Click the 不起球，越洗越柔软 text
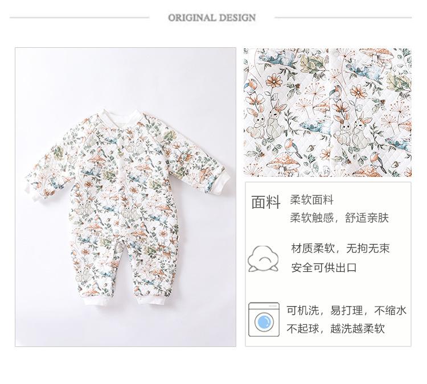The image size is (427, 384). (x=335, y=328)
